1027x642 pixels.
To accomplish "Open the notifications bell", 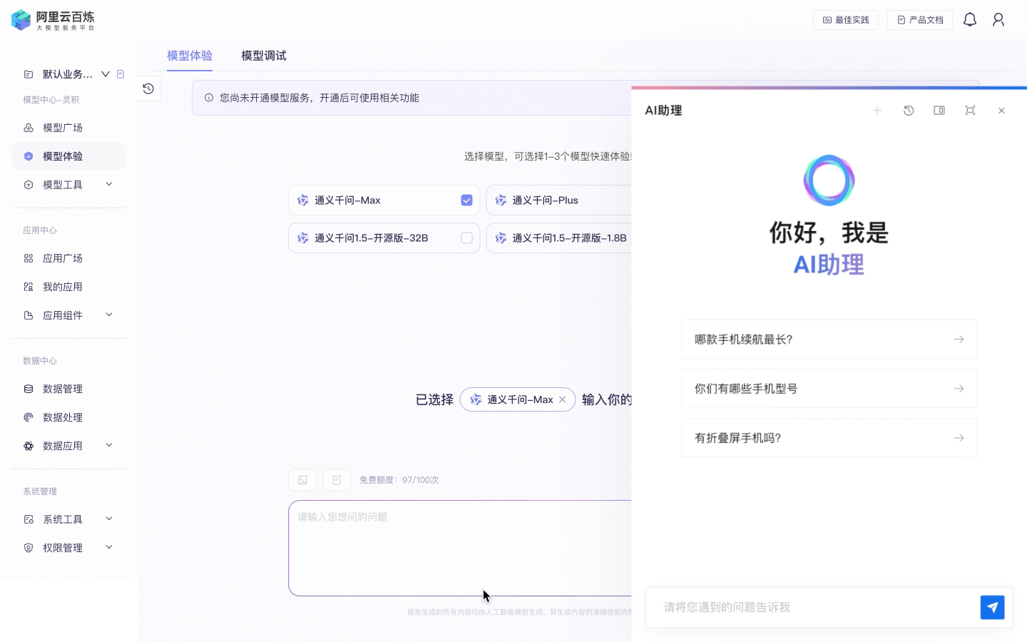I will [x=970, y=20].
